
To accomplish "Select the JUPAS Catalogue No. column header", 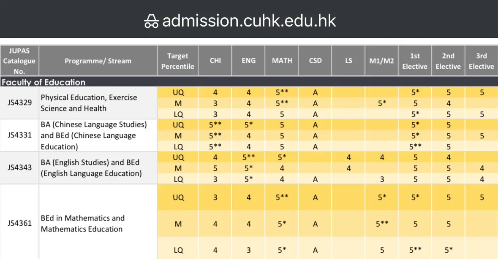I will [x=19, y=61].
